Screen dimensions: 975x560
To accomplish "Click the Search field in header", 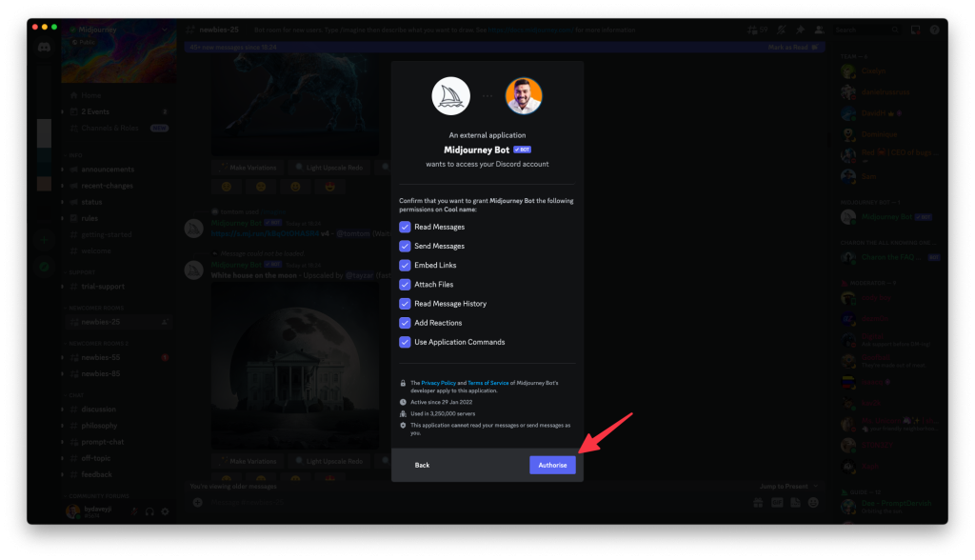I will click(867, 30).
